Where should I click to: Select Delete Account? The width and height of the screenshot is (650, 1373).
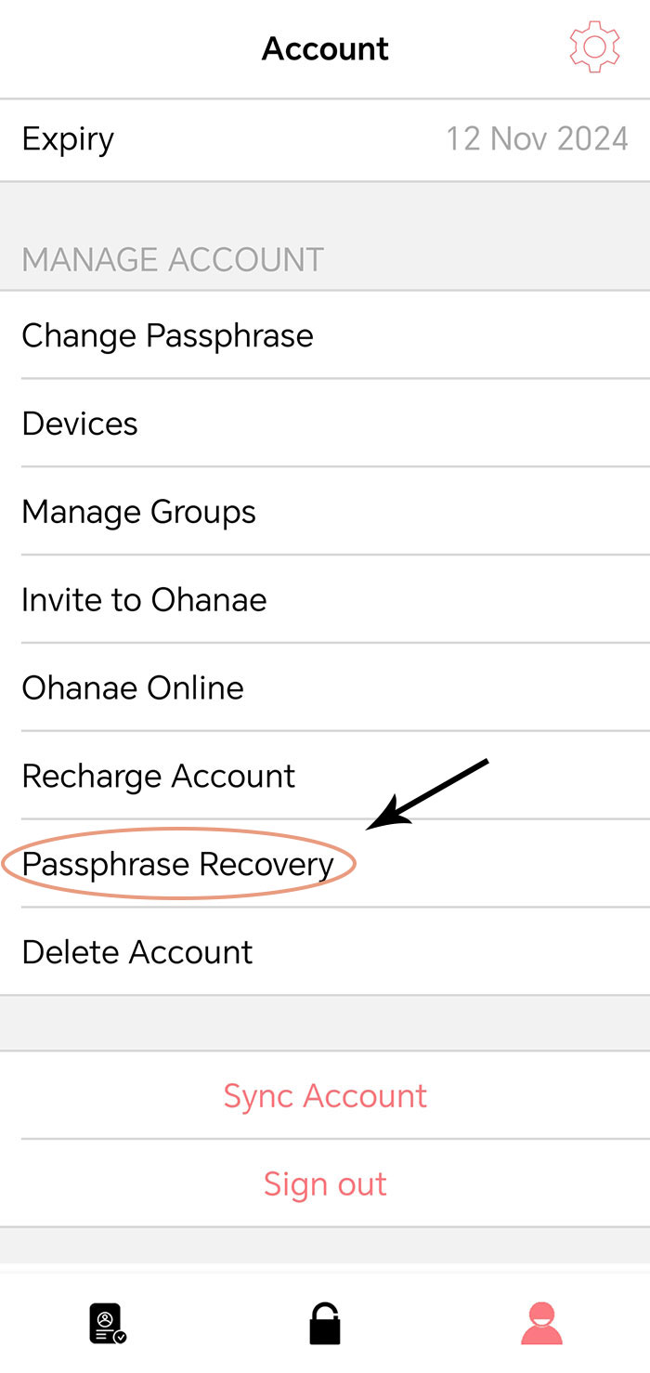(325, 952)
